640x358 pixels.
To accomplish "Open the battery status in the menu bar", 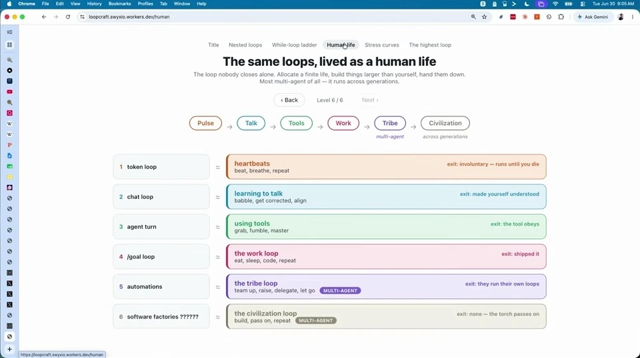I will point(569,4).
